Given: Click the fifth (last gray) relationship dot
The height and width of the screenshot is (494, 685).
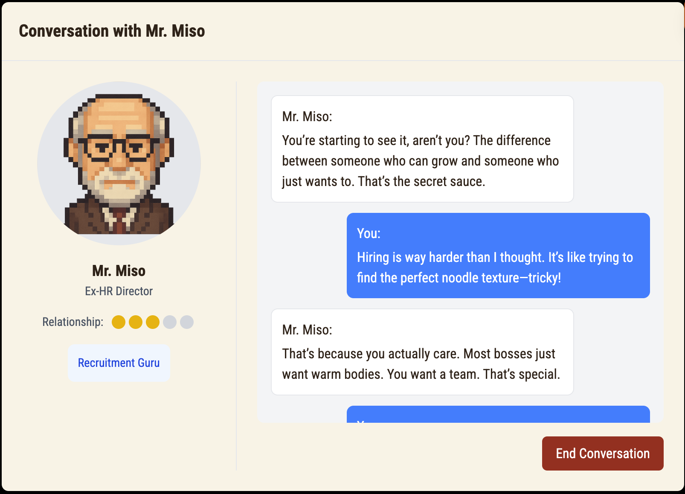Looking at the screenshot, I should coord(187,322).
